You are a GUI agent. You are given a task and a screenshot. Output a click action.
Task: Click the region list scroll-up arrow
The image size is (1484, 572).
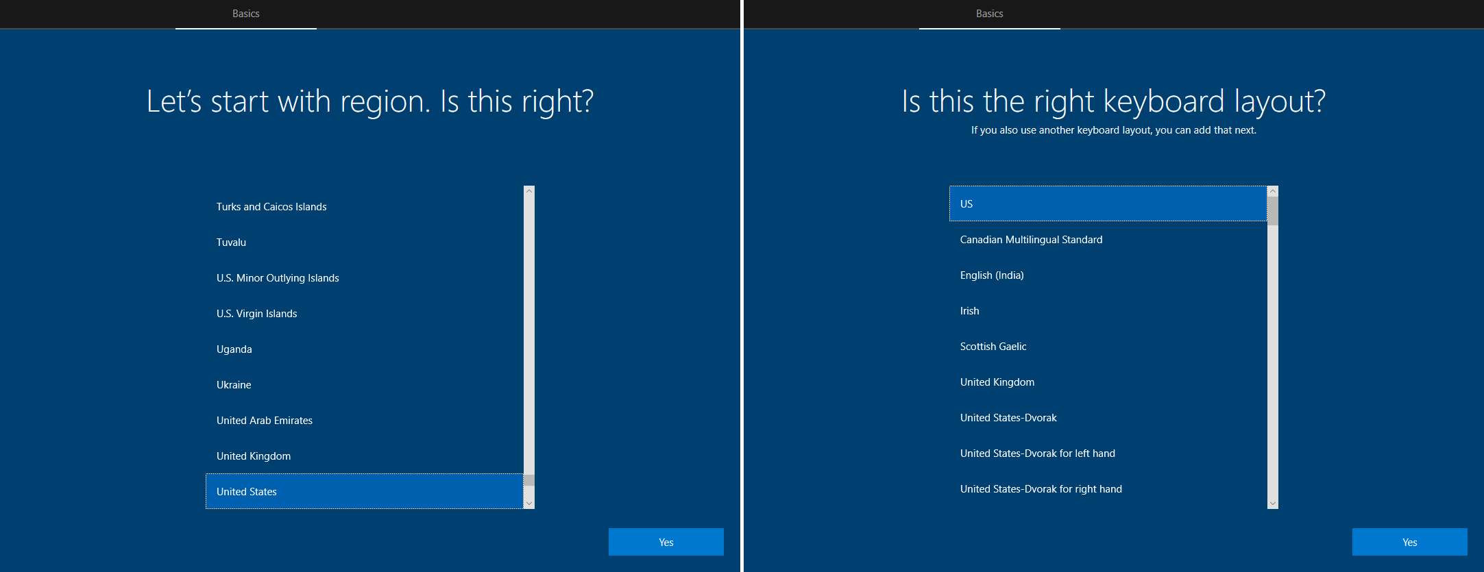tap(529, 191)
